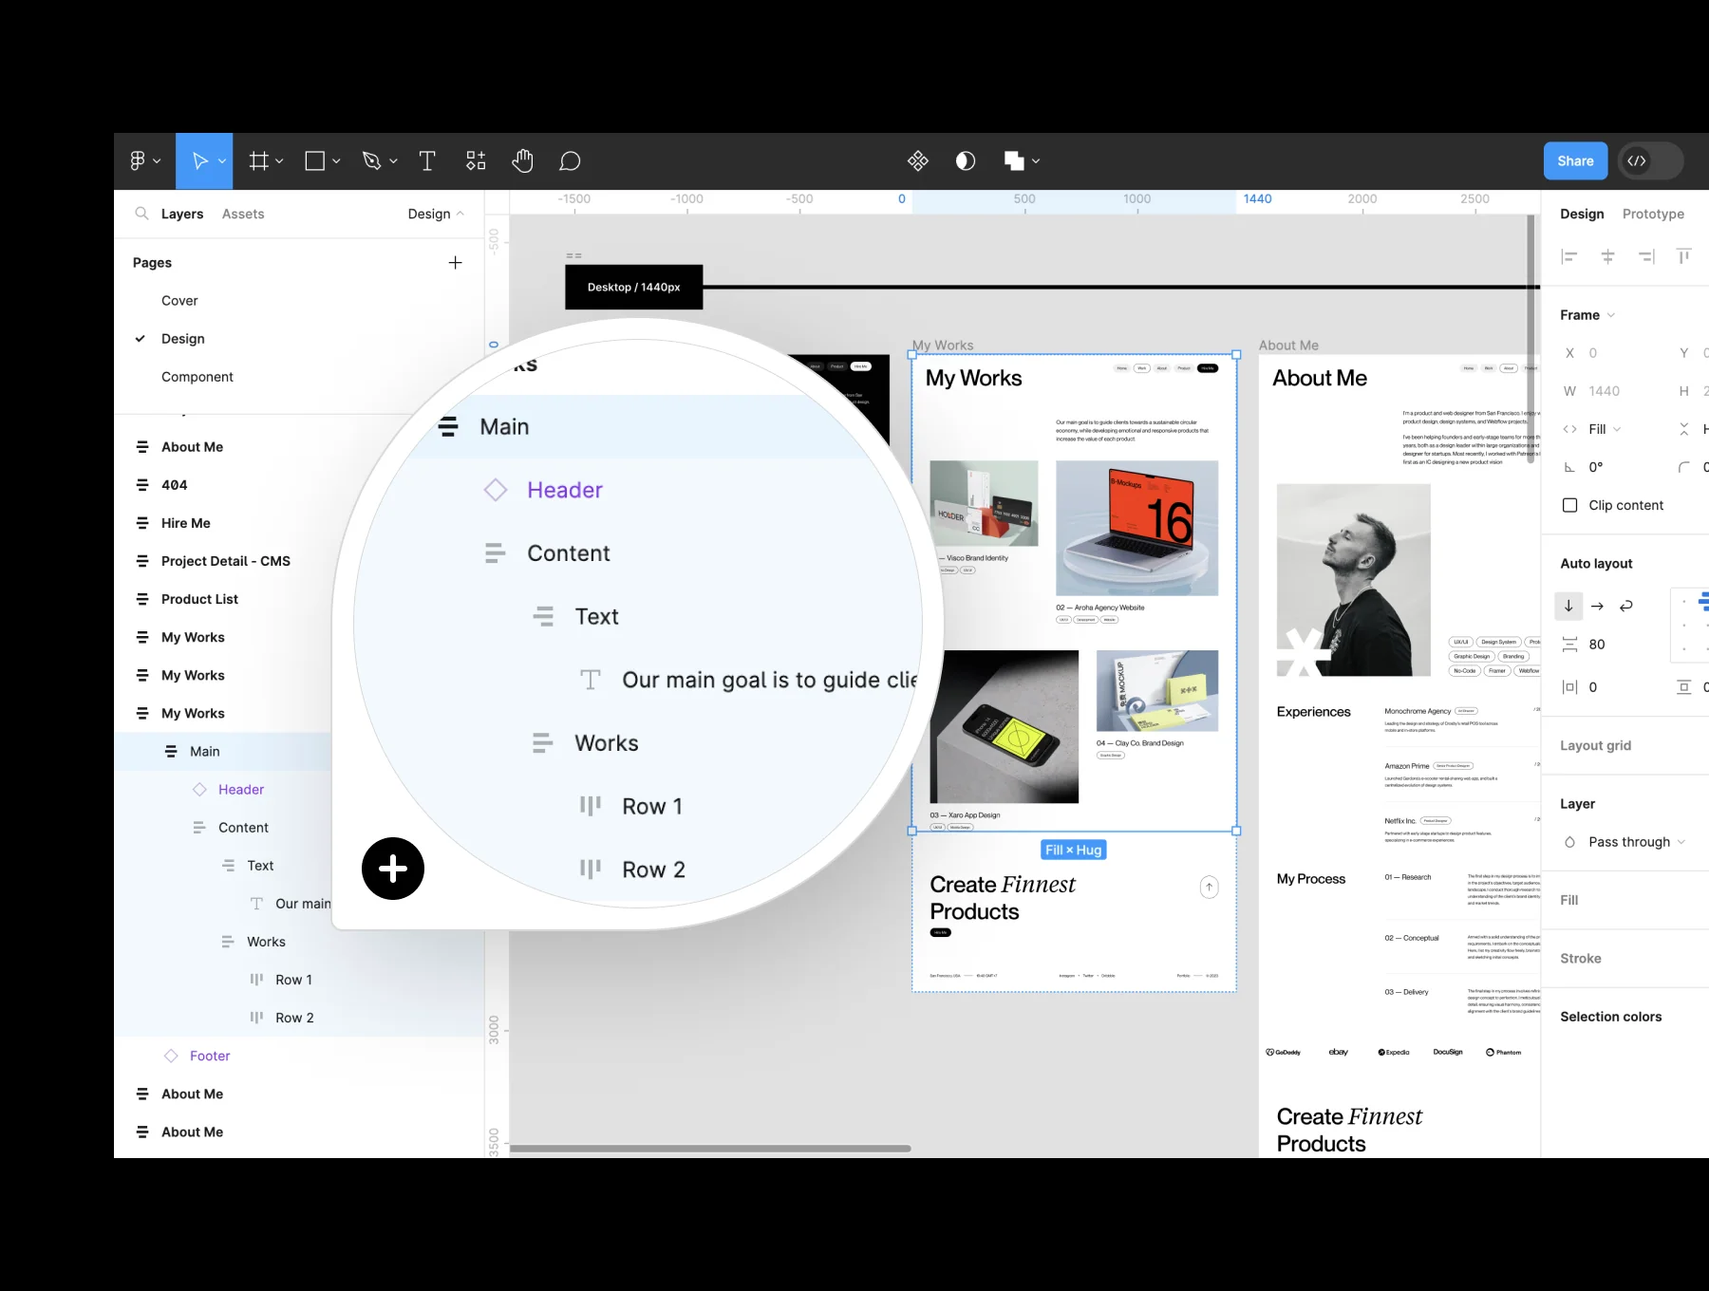Open Frame tool options dropdown arrow
This screenshot has width=1709, height=1291.
(279, 161)
